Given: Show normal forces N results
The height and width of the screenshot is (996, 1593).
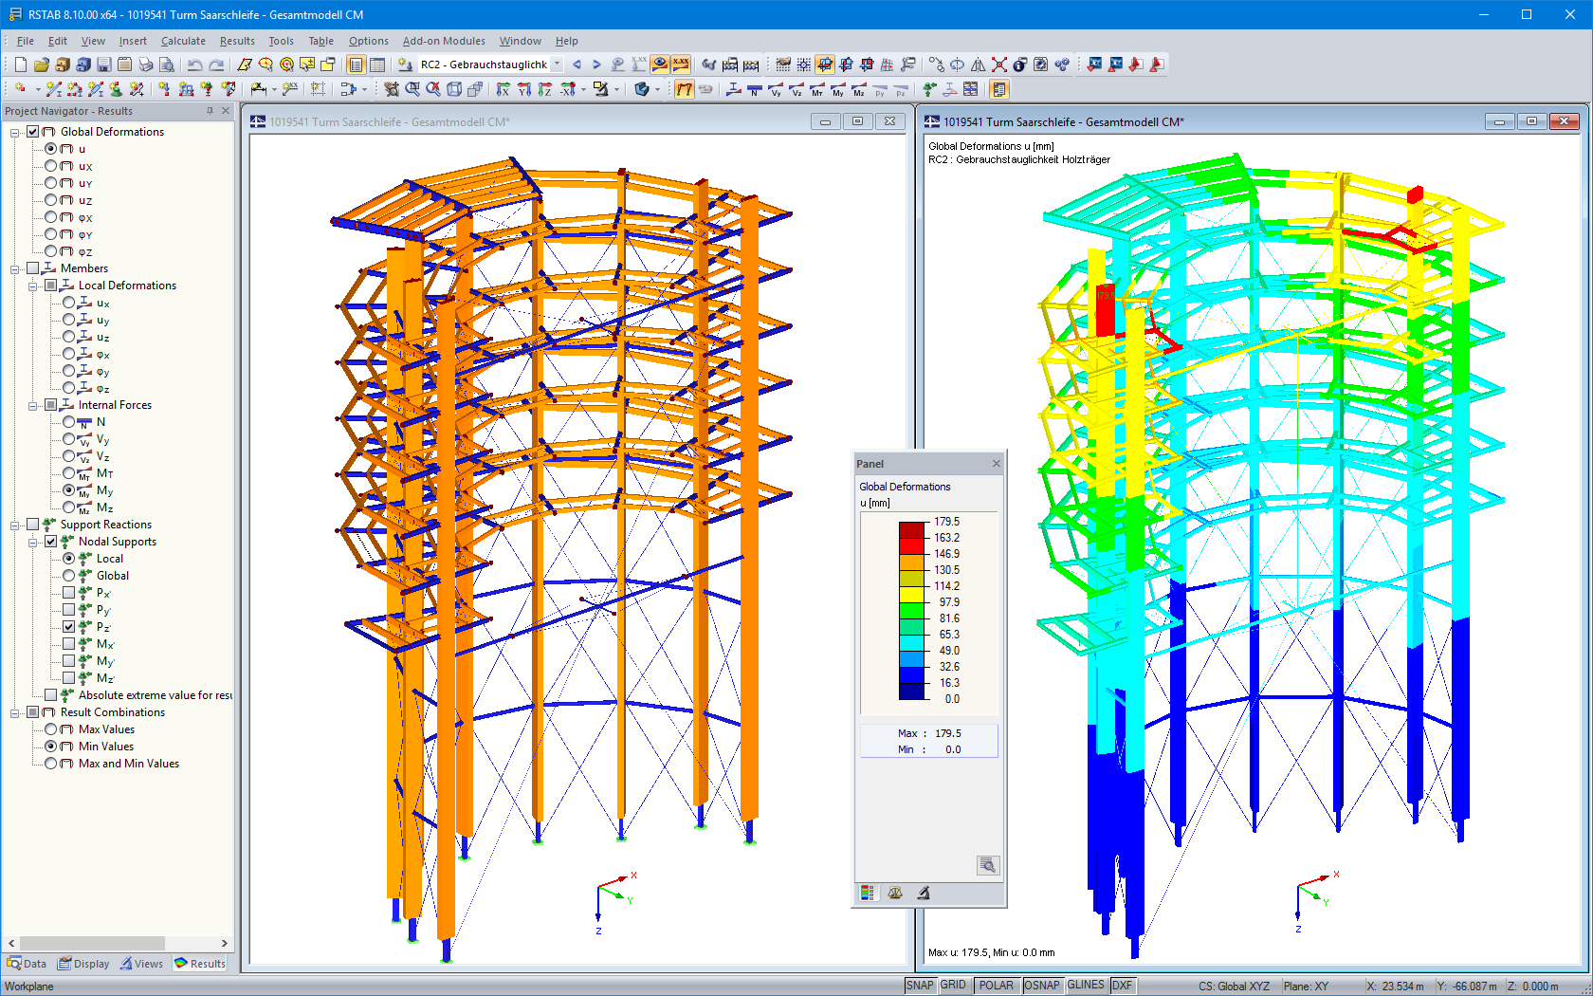Looking at the screenshot, I should 755,89.
